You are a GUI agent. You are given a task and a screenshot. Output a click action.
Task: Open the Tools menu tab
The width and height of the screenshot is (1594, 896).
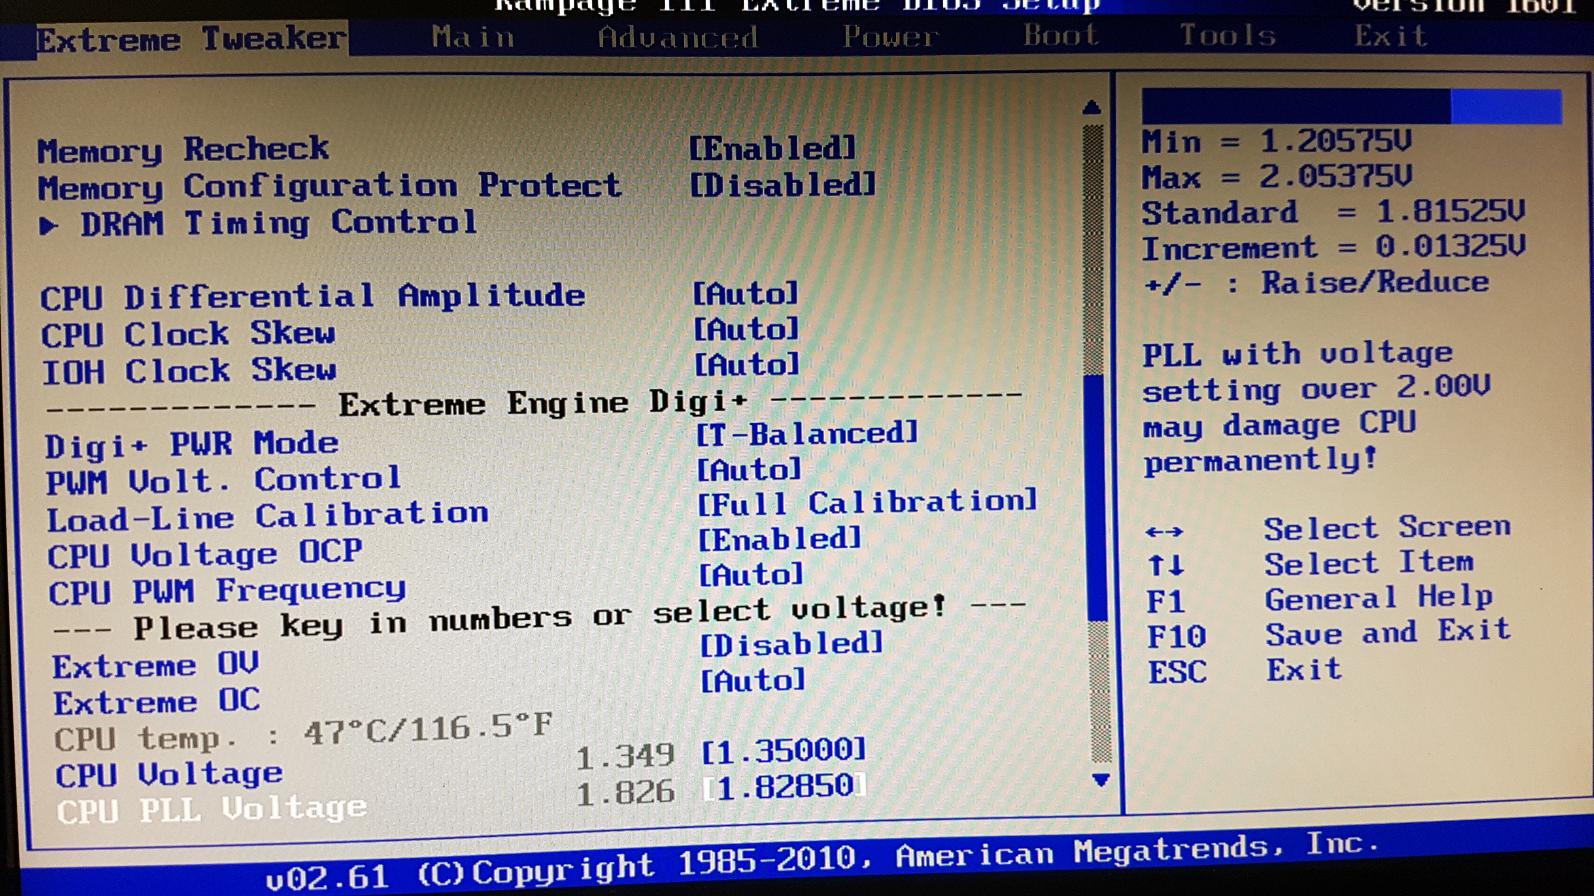(x=1228, y=35)
